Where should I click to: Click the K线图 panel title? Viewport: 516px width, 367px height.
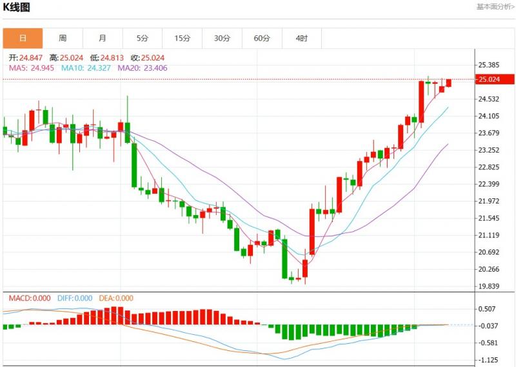(16, 8)
